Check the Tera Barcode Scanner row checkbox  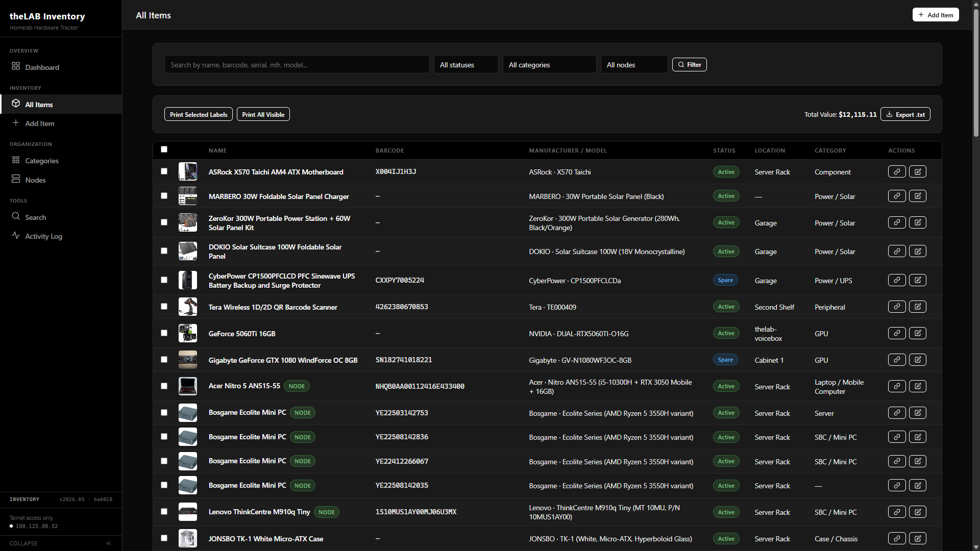[164, 307]
